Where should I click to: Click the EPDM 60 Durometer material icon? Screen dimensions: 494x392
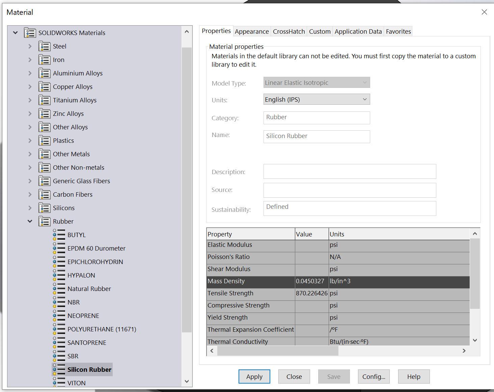point(59,248)
